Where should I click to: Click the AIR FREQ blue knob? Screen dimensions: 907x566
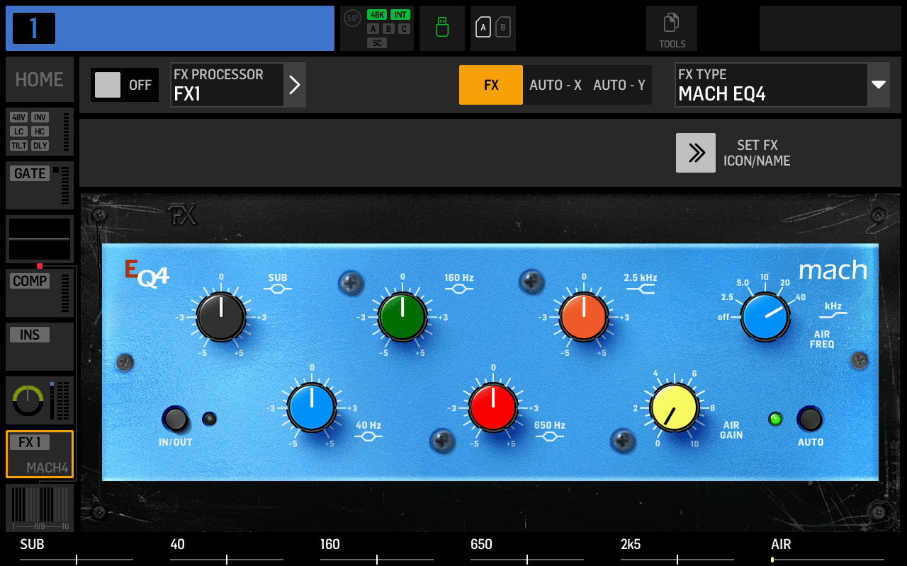point(765,317)
